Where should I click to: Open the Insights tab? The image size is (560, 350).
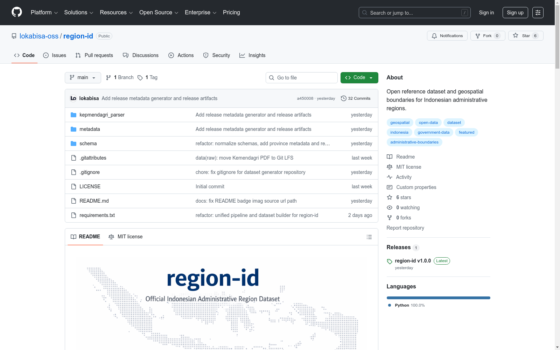click(252, 55)
